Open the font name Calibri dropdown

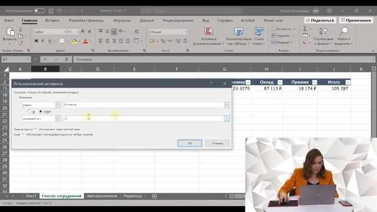pyautogui.click(x=64, y=32)
